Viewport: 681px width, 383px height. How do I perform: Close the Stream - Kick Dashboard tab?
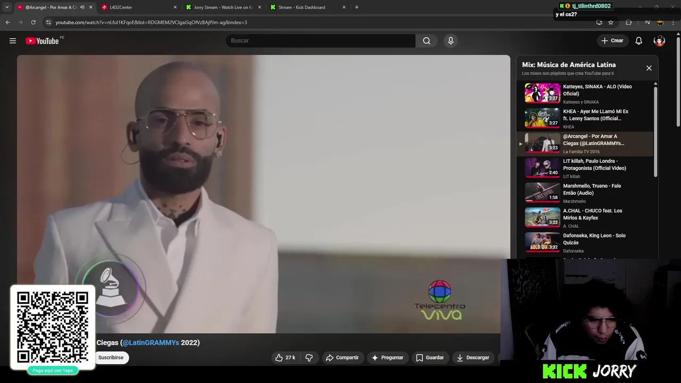(344, 7)
